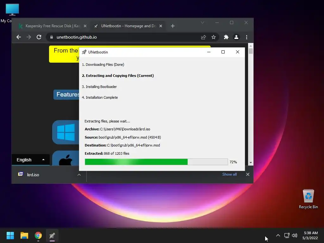324x243 pixels.
Task: Open the Chrome extensions puzzle icon
Action: coord(226,37)
